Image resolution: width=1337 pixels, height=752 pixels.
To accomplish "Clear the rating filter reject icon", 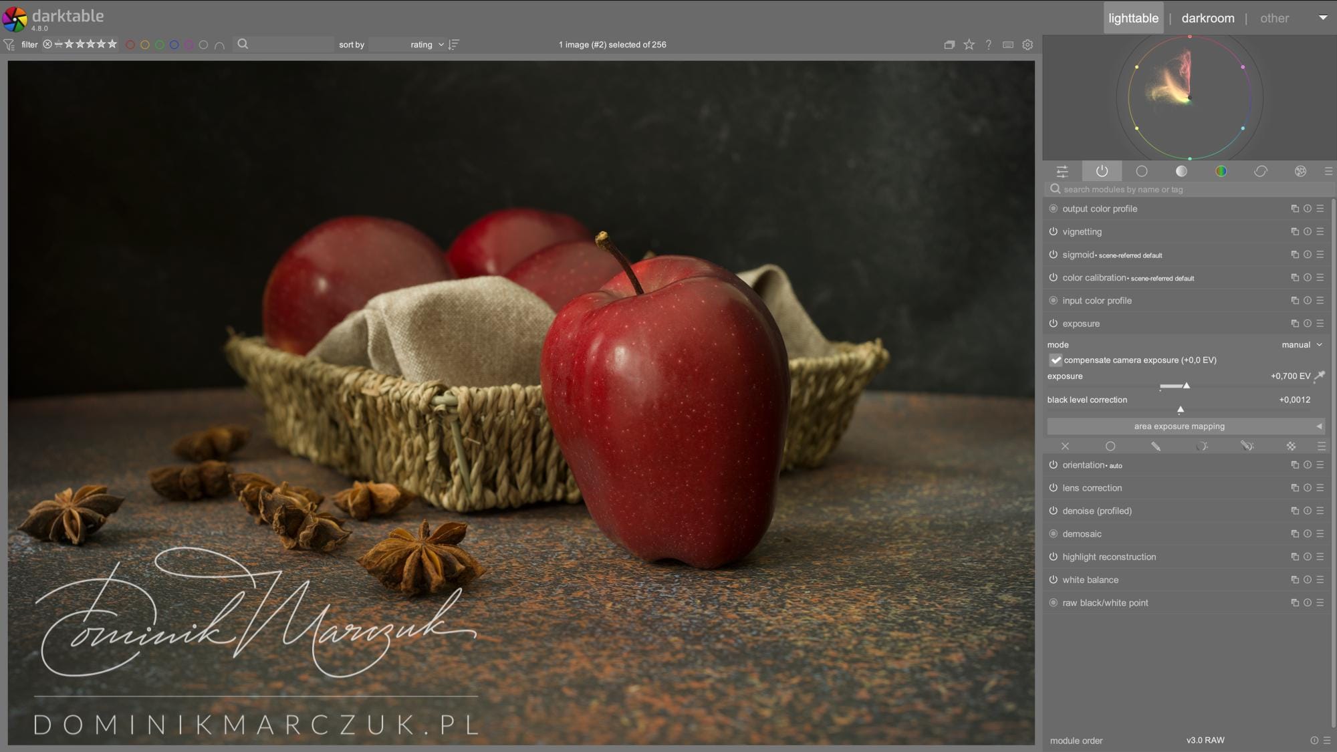I will (47, 45).
